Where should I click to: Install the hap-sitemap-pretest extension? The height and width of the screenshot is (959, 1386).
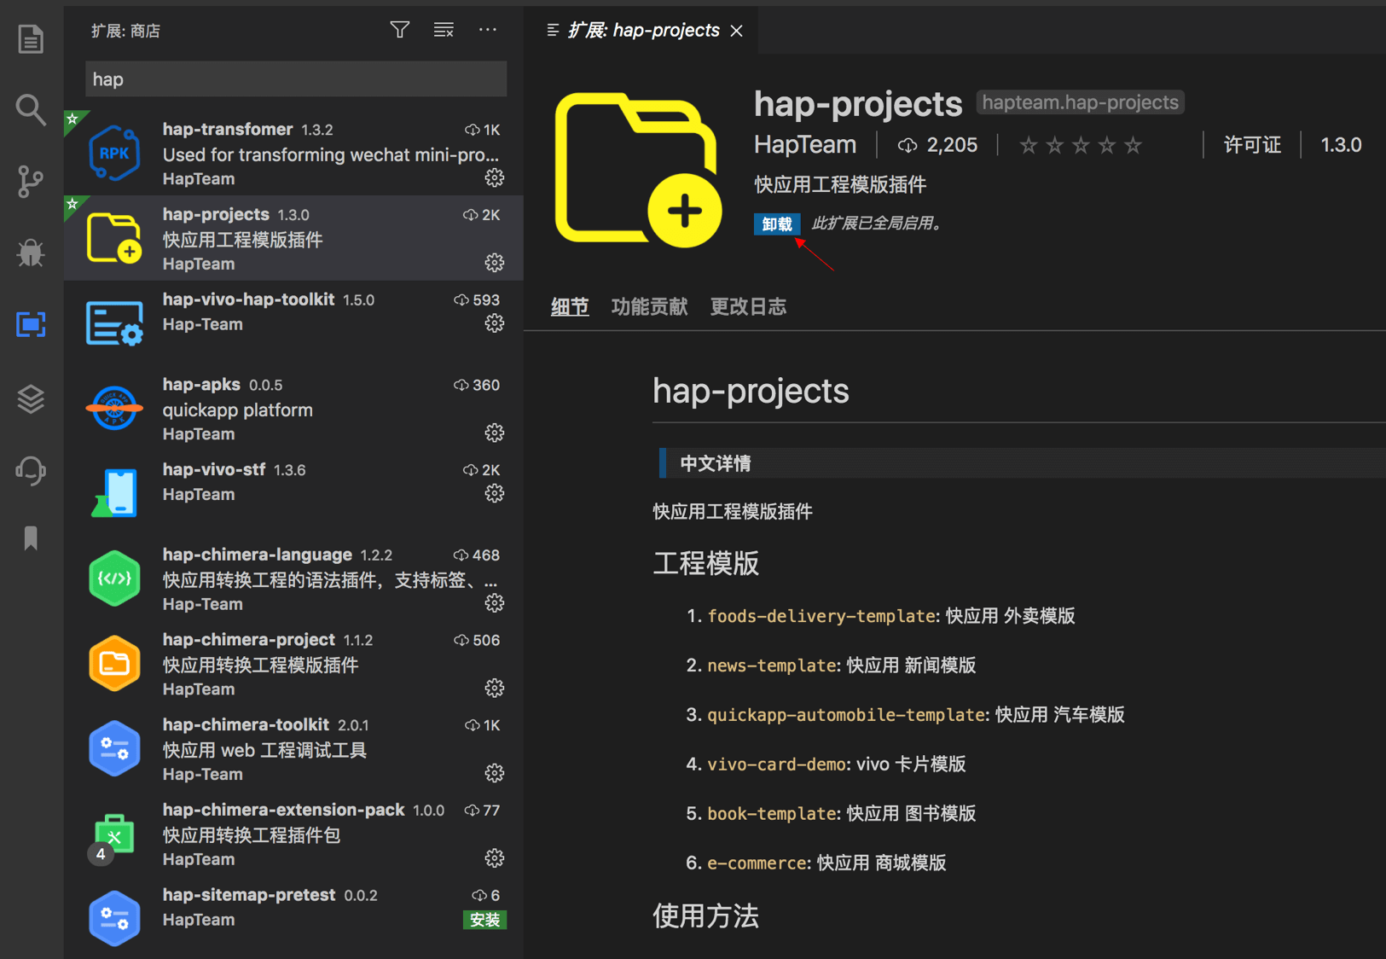[484, 920]
